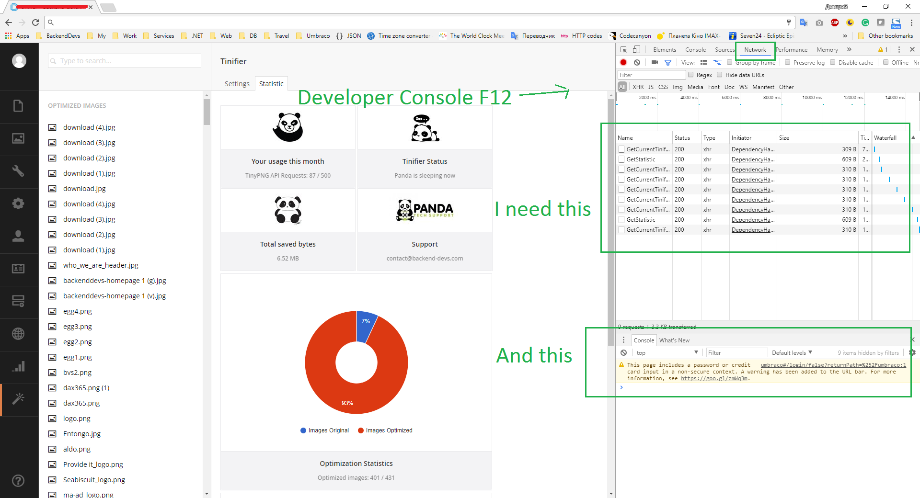Reload the browser page
Viewport: 920px width, 498px height.
click(35, 23)
